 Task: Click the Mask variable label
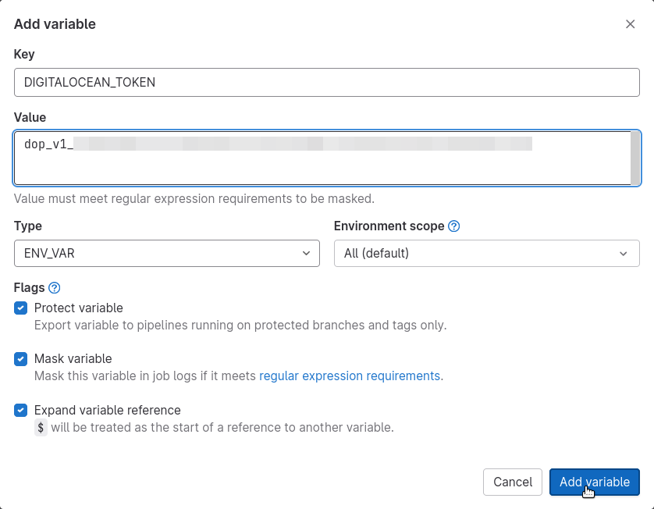click(73, 359)
